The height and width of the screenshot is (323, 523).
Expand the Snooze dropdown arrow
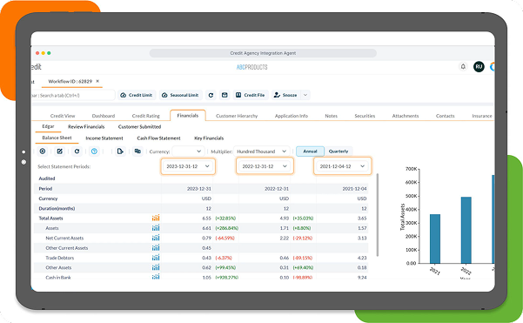click(x=305, y=95)
